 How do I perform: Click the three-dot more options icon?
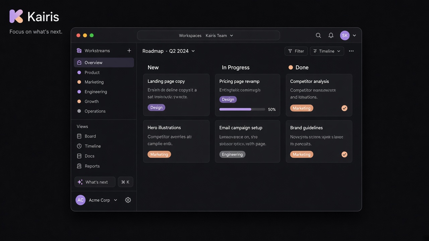coord(351,51)
